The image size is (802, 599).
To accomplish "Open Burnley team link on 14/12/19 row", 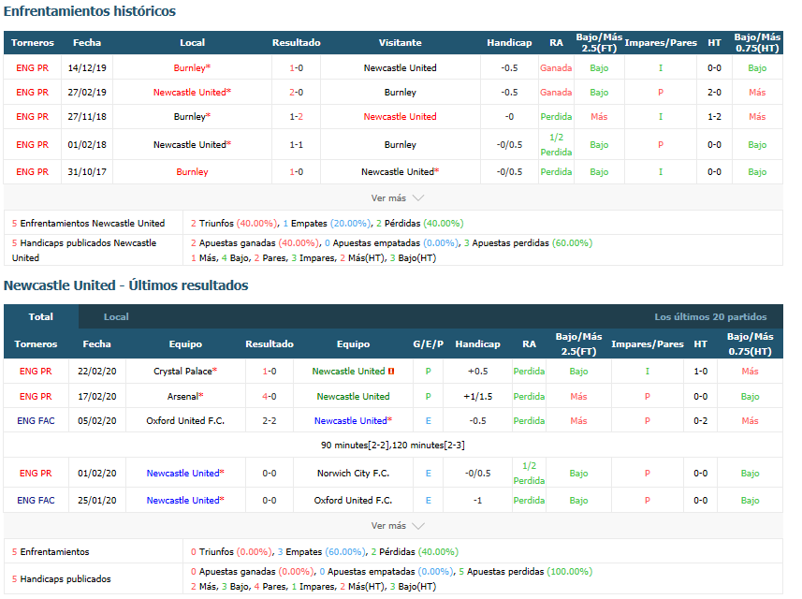I will tap(192, 67).
